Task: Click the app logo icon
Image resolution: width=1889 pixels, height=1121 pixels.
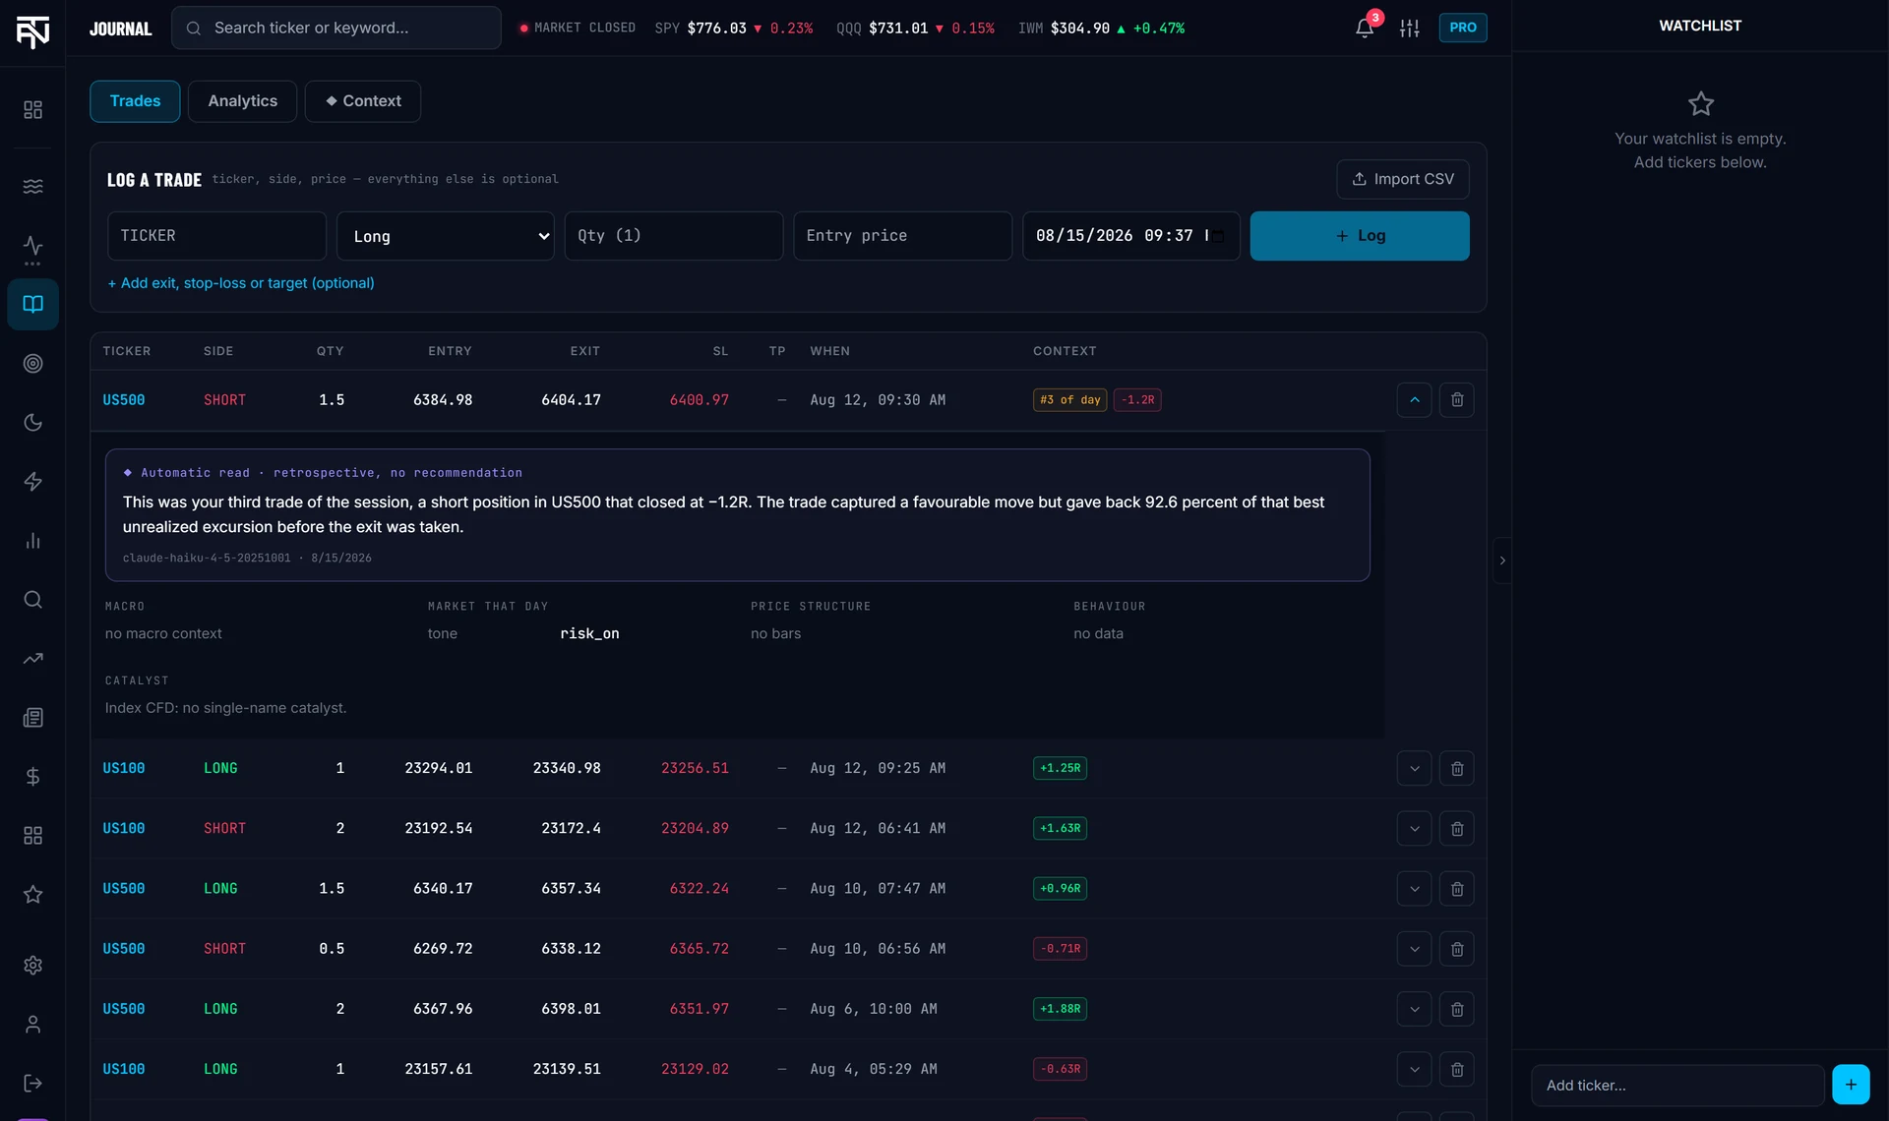Action: click(x=32, y=31)
